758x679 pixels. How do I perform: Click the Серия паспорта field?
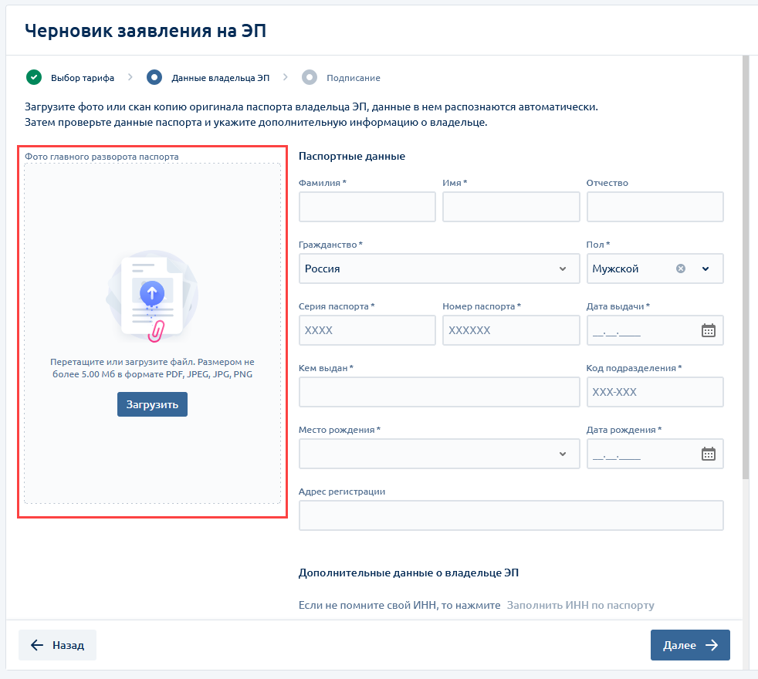tap(367, 330)
